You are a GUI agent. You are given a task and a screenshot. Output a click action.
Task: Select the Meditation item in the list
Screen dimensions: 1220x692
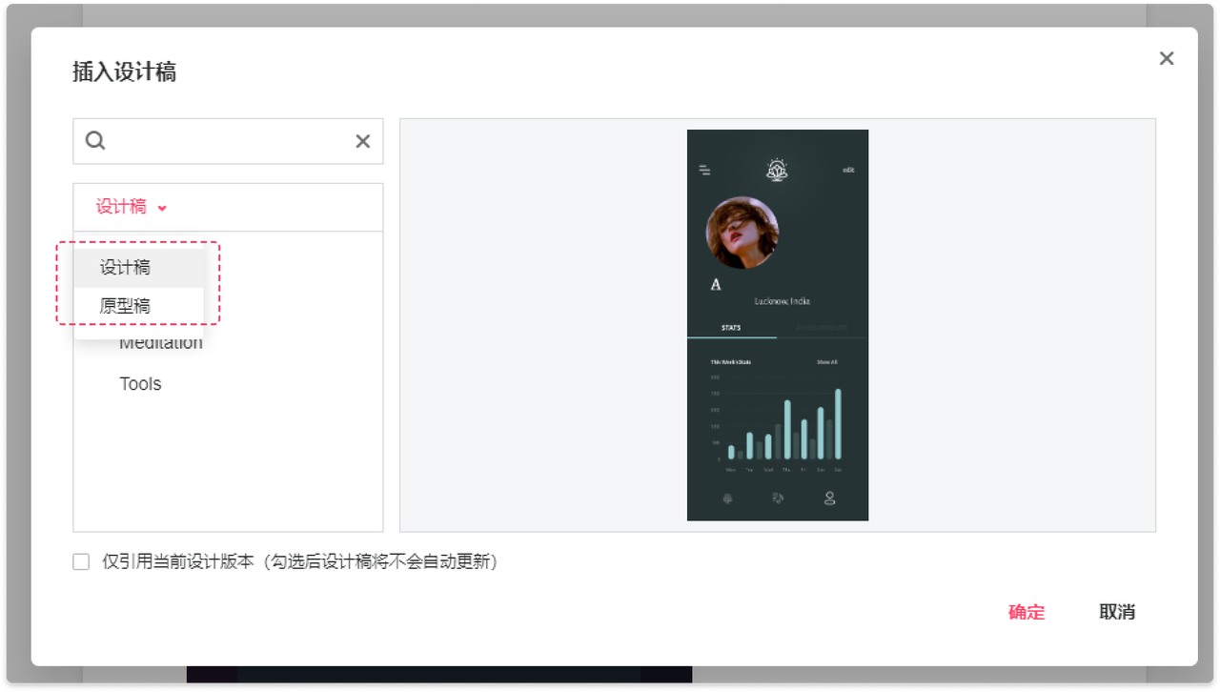[161, 344]
